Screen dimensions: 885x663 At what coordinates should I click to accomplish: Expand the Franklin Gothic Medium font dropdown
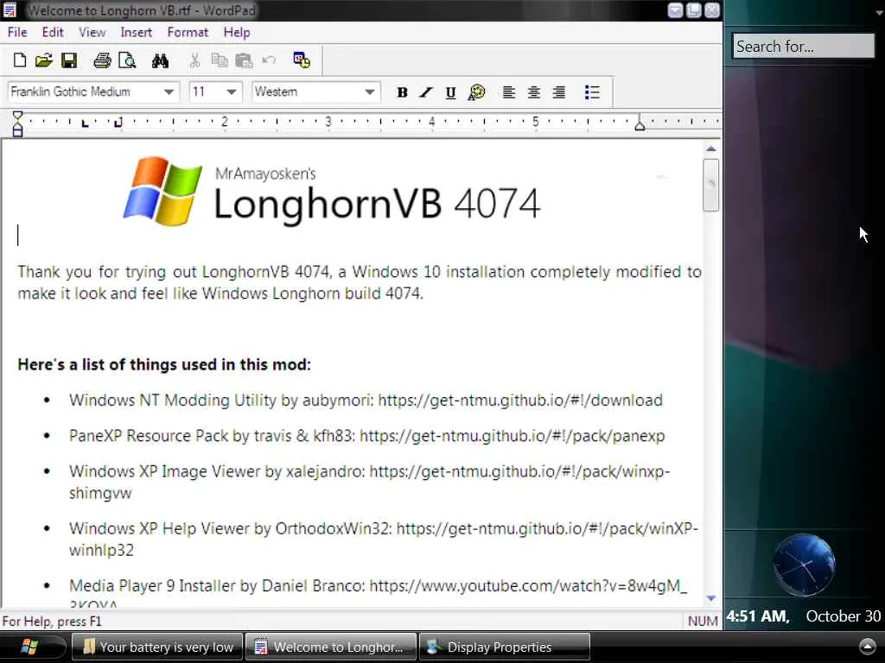(169, 92)
